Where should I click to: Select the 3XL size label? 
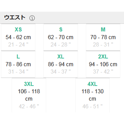(29, 84)
